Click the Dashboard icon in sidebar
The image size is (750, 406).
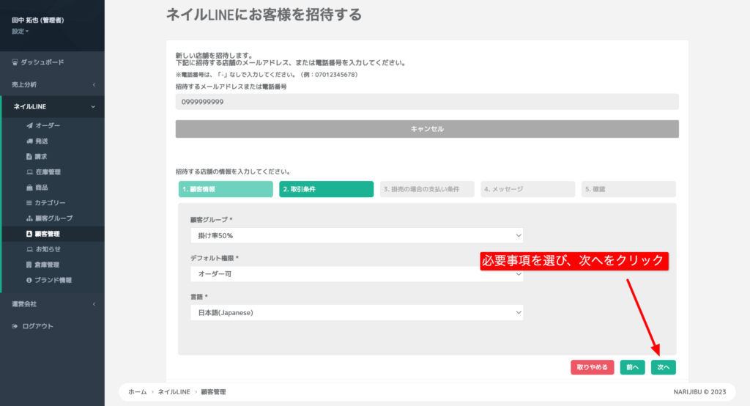[15, 63]
